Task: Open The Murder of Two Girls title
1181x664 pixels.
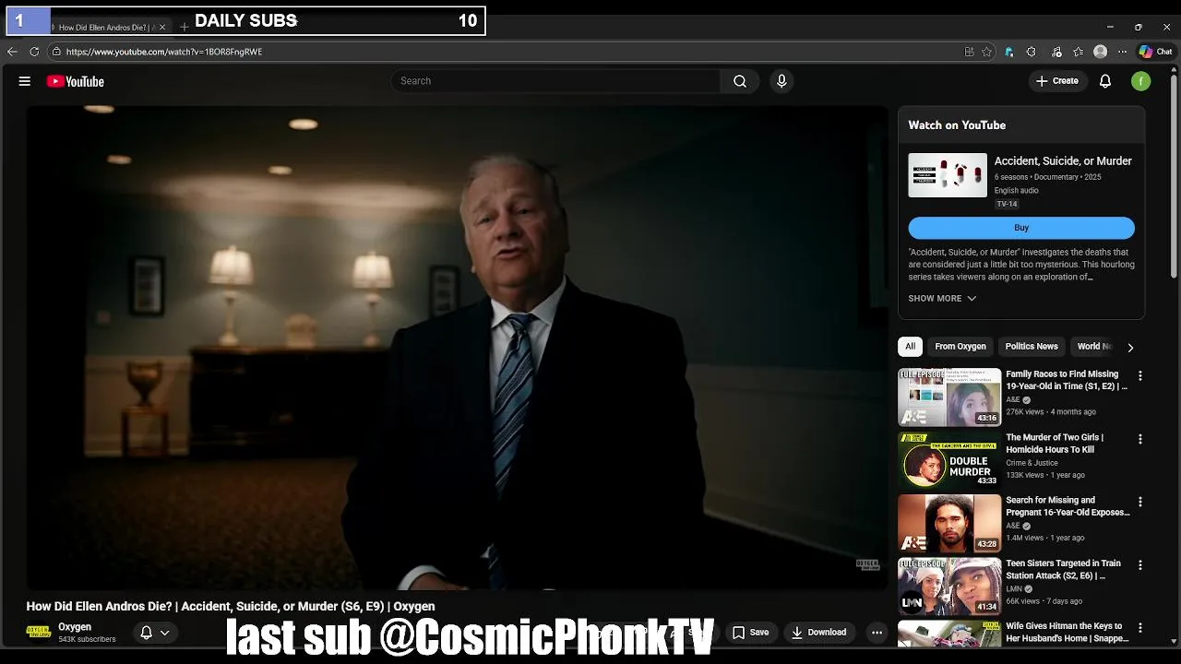Action: click(x=1055, y=444)
